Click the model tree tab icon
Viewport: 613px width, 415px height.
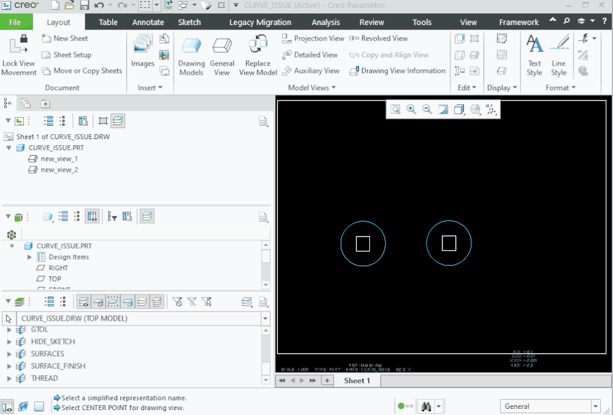[7, 104]
